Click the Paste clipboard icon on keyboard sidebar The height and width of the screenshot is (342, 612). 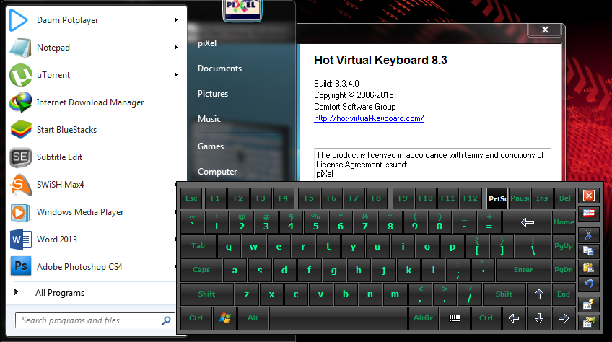tap(589, 268)
